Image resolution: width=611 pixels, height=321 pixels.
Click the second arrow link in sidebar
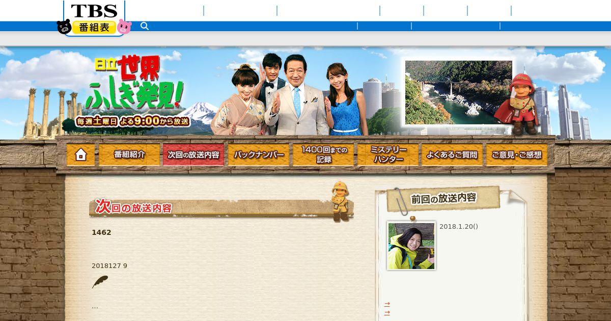click(x=387, y=313)
